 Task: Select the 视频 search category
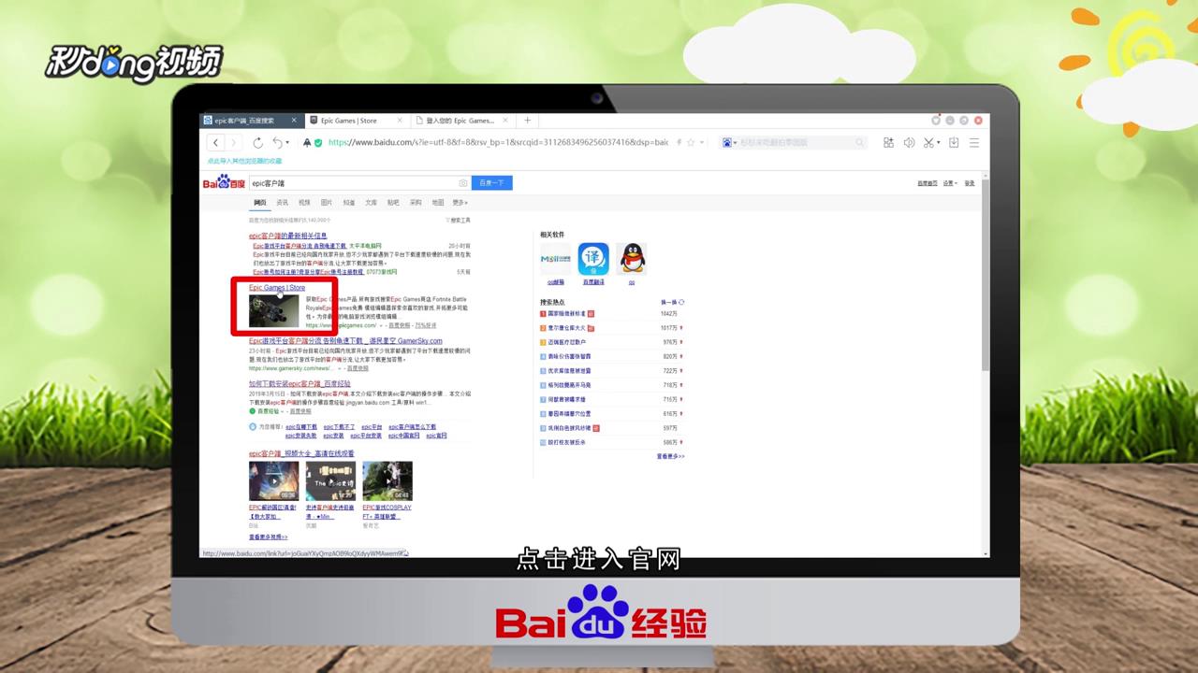coord(304,202)
